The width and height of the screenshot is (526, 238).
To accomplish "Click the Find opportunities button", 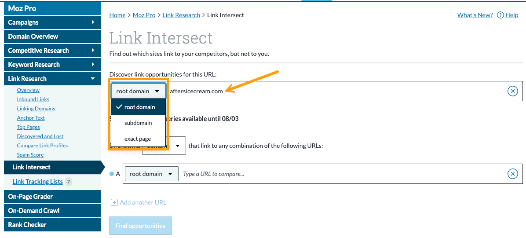I will coord(140,226).
